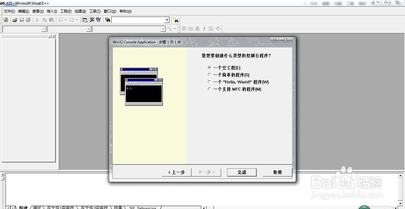Open the Find combo box dropdown arrow

point(167,20)
